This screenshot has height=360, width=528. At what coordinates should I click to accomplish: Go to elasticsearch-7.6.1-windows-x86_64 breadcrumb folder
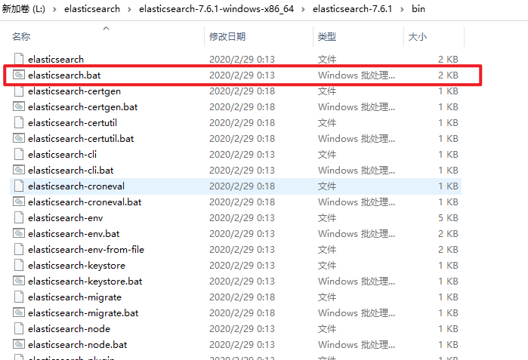pyautogui.click(x=216, y=9)
